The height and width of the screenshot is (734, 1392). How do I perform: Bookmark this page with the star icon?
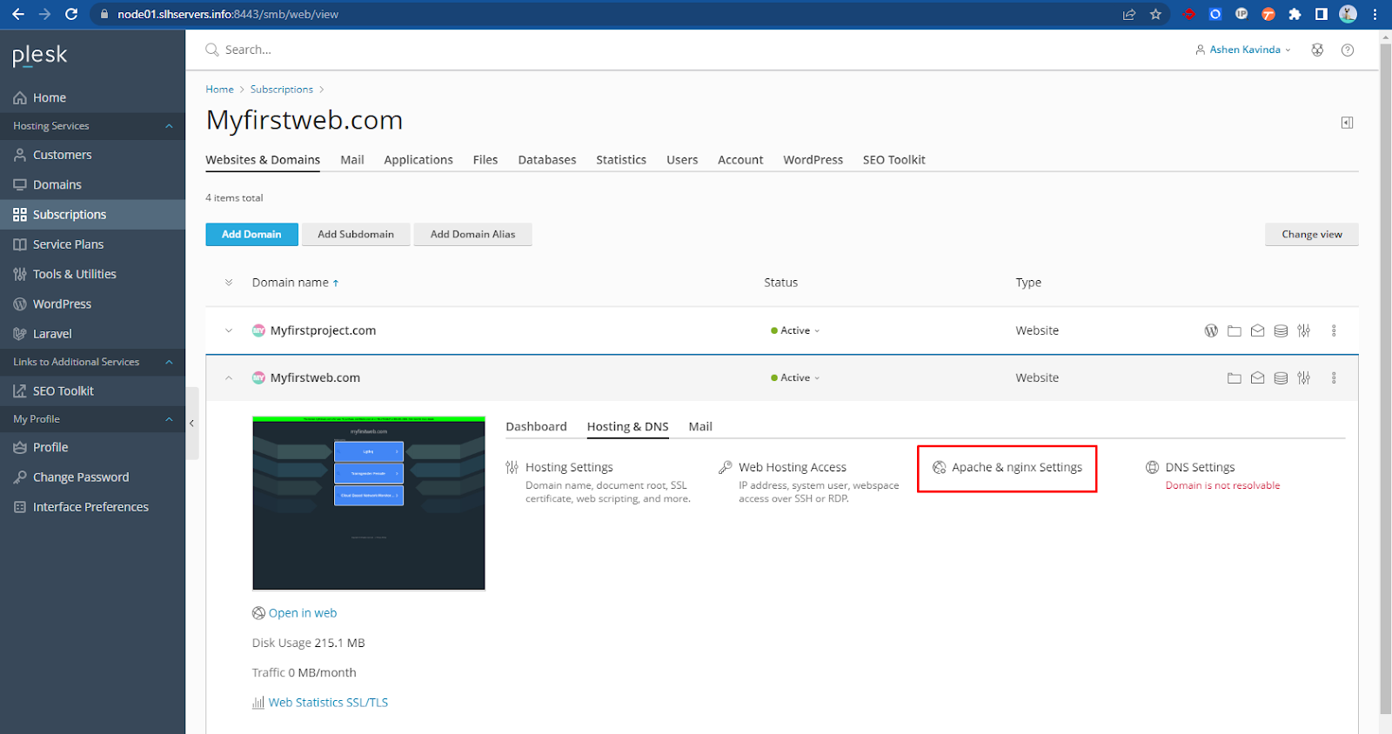1155,14
